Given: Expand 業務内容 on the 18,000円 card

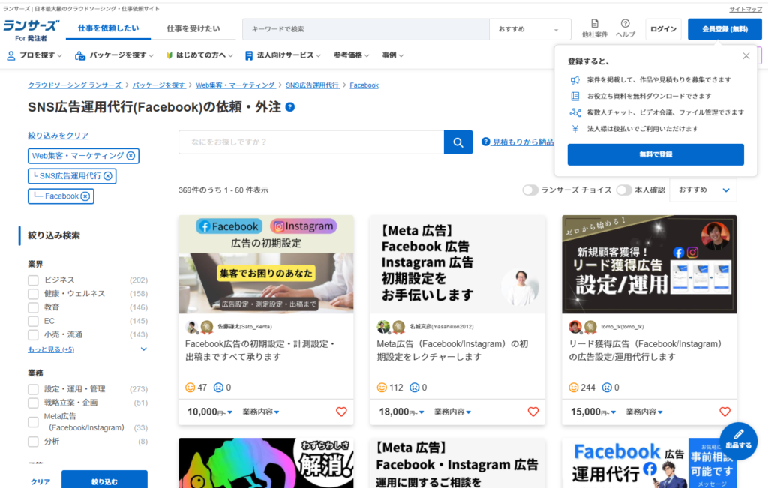Looking at the screenshot, I should click(x=452, y=412).
